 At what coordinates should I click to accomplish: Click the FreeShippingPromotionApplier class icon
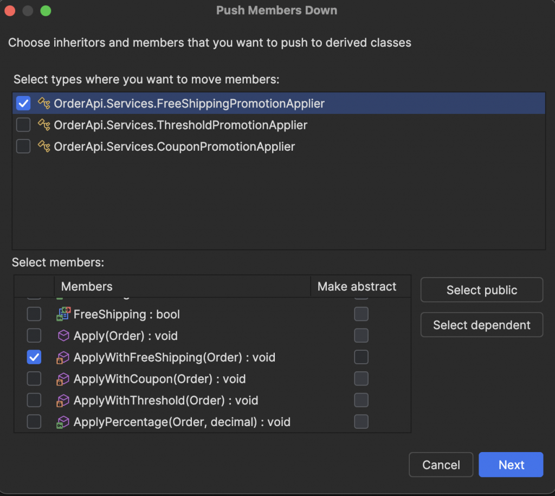[x=44, y=103]
